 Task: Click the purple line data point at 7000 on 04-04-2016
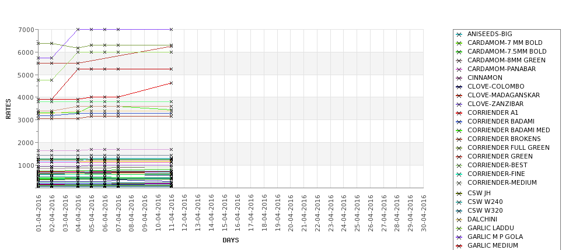[78, 29]
